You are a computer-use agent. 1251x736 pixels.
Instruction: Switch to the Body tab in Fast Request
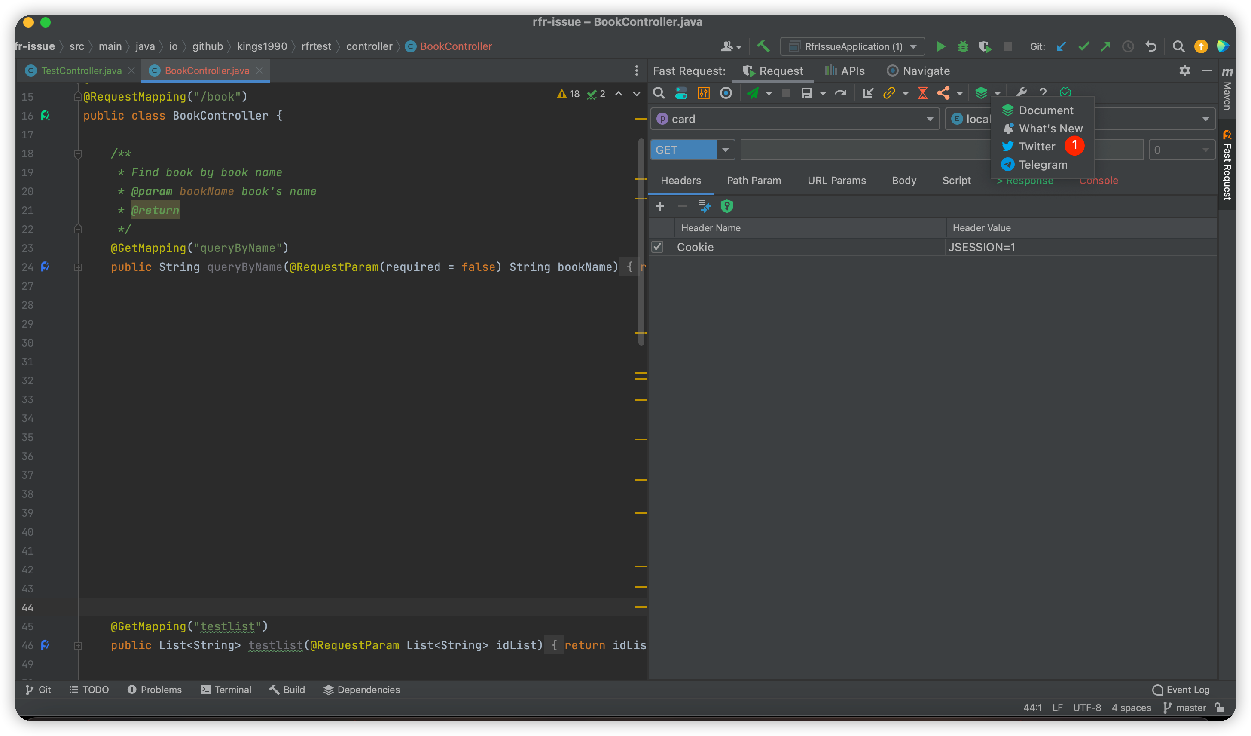coord(903,181)
